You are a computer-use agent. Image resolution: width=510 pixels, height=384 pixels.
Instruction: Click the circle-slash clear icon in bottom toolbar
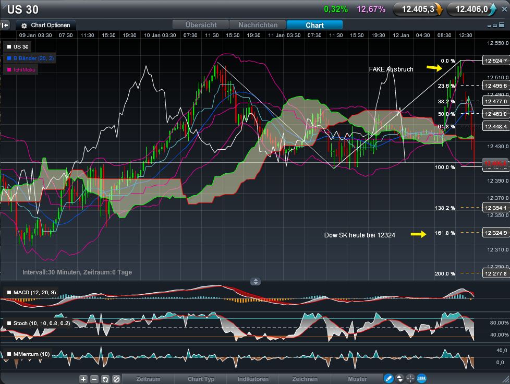click(x=117, y=378)
